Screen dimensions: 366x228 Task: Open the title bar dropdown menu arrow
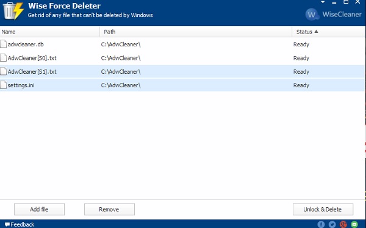323,2
